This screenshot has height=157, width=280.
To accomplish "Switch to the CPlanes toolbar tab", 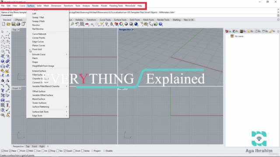I will [18, 20].
